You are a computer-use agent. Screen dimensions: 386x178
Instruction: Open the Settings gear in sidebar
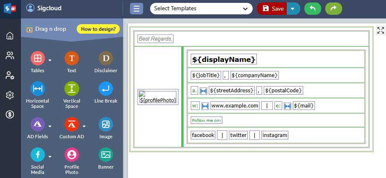pos(10,95)
